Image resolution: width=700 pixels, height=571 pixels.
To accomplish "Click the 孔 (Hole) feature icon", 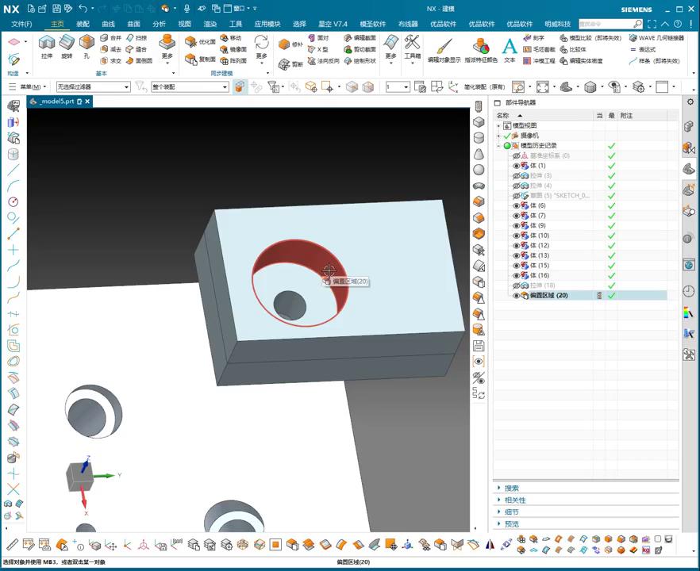I will click(87, 43).
